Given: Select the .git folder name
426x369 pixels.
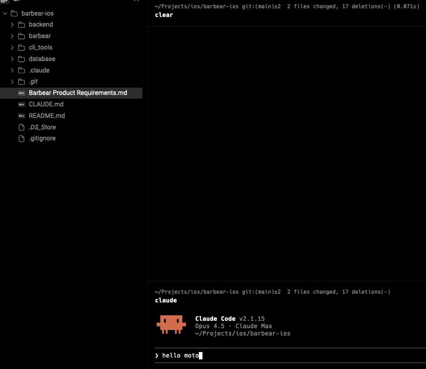Looking at the screenshot, I should pos(33,82).
